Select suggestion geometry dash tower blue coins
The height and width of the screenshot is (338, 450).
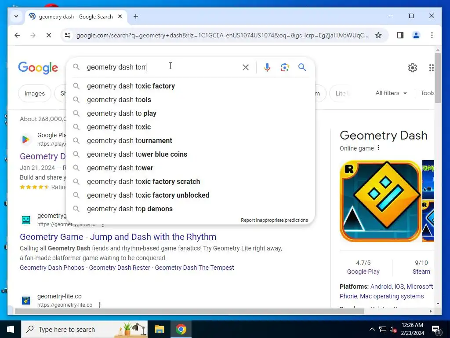[x=191, y=154]
